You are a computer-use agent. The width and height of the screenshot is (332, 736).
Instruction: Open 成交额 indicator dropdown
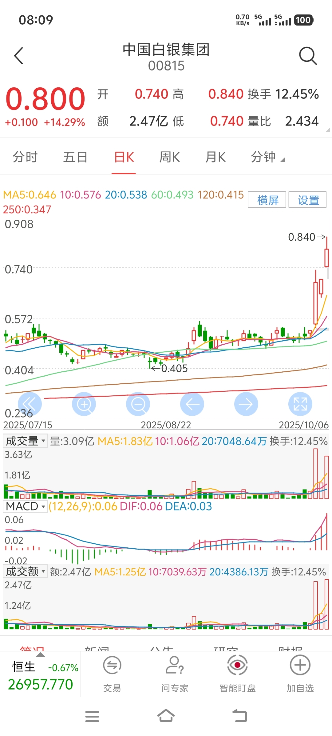click(x=25, y=571)
